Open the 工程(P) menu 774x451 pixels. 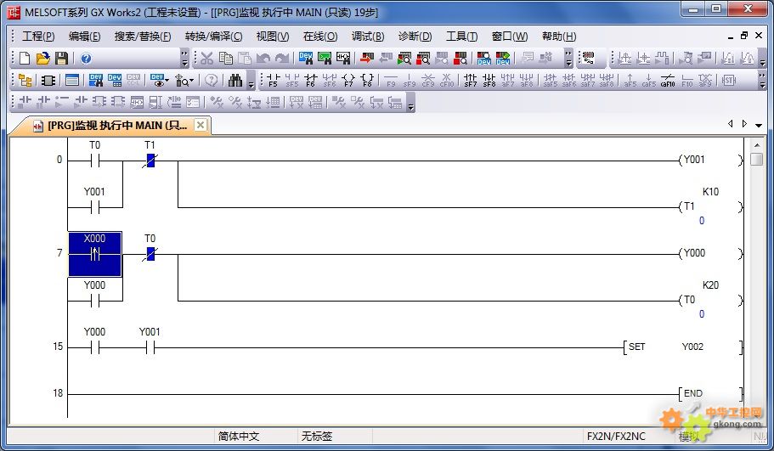tap(38, 37)
